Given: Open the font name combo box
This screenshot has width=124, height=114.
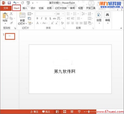Looking at the screenshot, I should 46,14.
